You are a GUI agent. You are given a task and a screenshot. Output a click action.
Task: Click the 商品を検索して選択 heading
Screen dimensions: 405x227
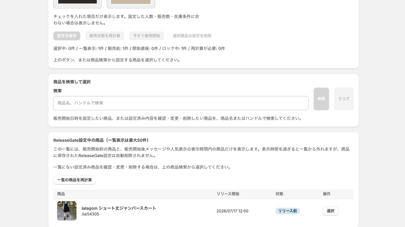coord(72,82)
